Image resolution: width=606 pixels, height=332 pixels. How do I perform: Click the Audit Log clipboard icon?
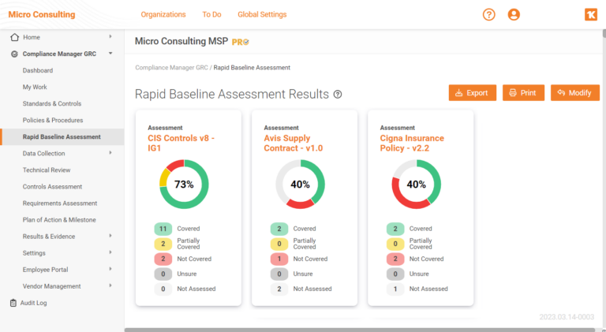[13, 303]
